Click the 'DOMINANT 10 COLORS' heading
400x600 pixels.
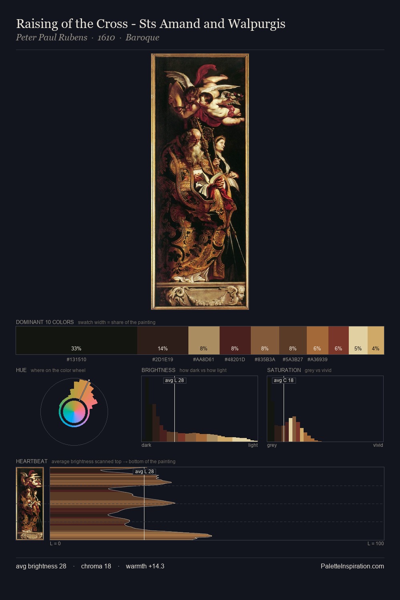[45, 322]
